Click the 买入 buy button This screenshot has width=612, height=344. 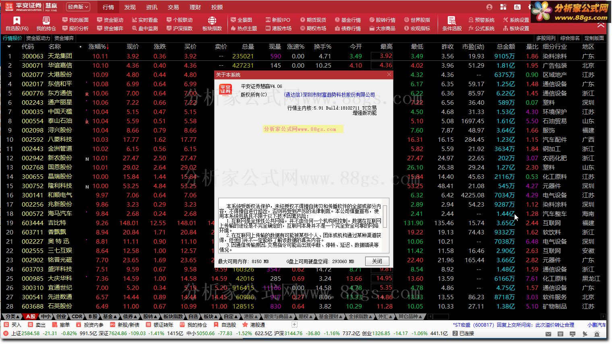[12, 325]
